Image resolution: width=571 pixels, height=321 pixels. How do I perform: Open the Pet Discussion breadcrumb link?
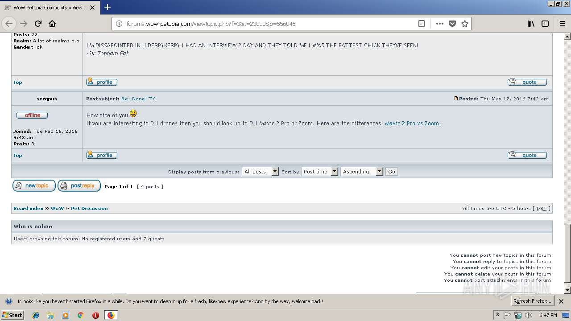pyautogui.click(x=89, y=209)
